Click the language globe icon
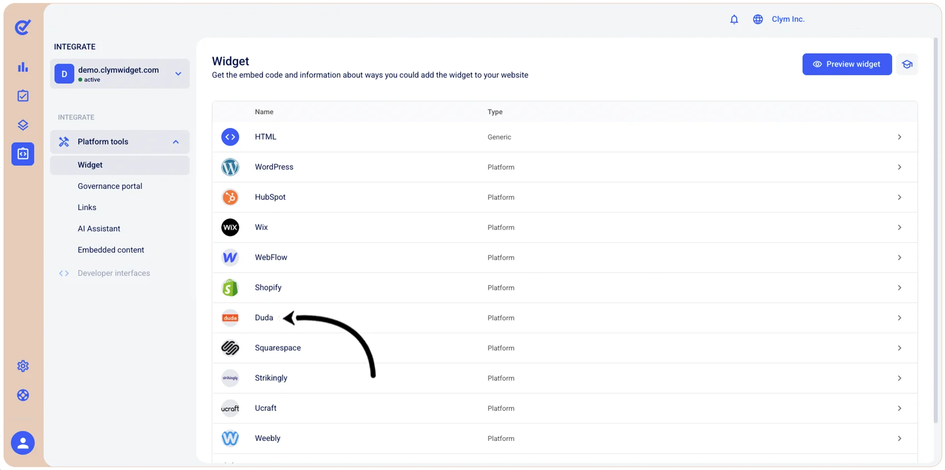The height and width of the screenshot is (470, 945). (758, 19)
